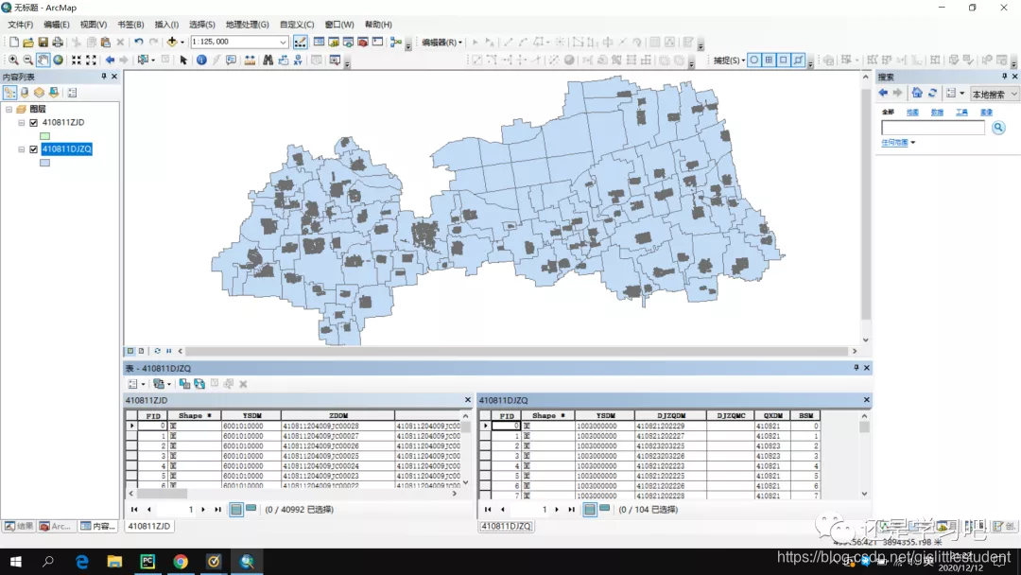Create a new map document

(13, 43)
